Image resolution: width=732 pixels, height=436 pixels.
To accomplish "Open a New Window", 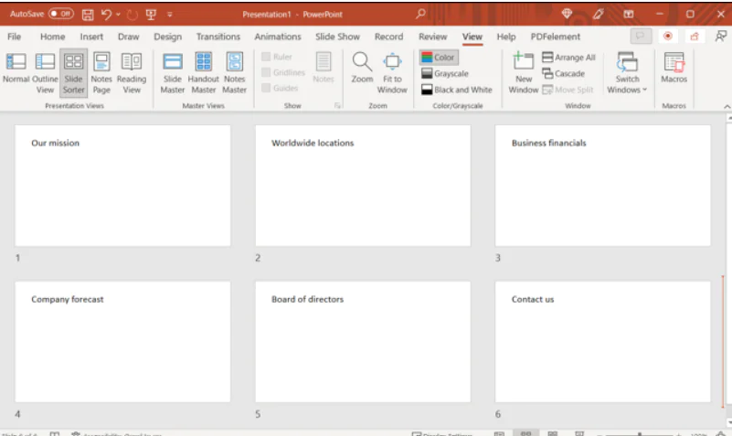I will 523,71.
